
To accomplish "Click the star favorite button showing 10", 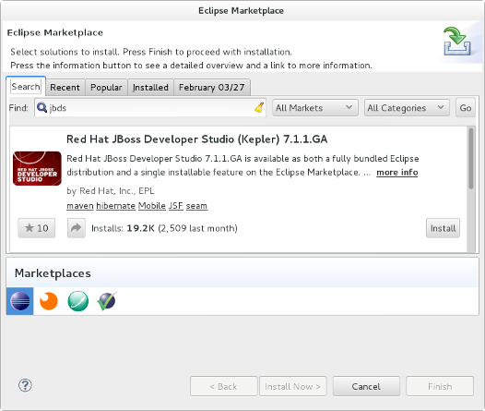I will [x=37, y=228].
